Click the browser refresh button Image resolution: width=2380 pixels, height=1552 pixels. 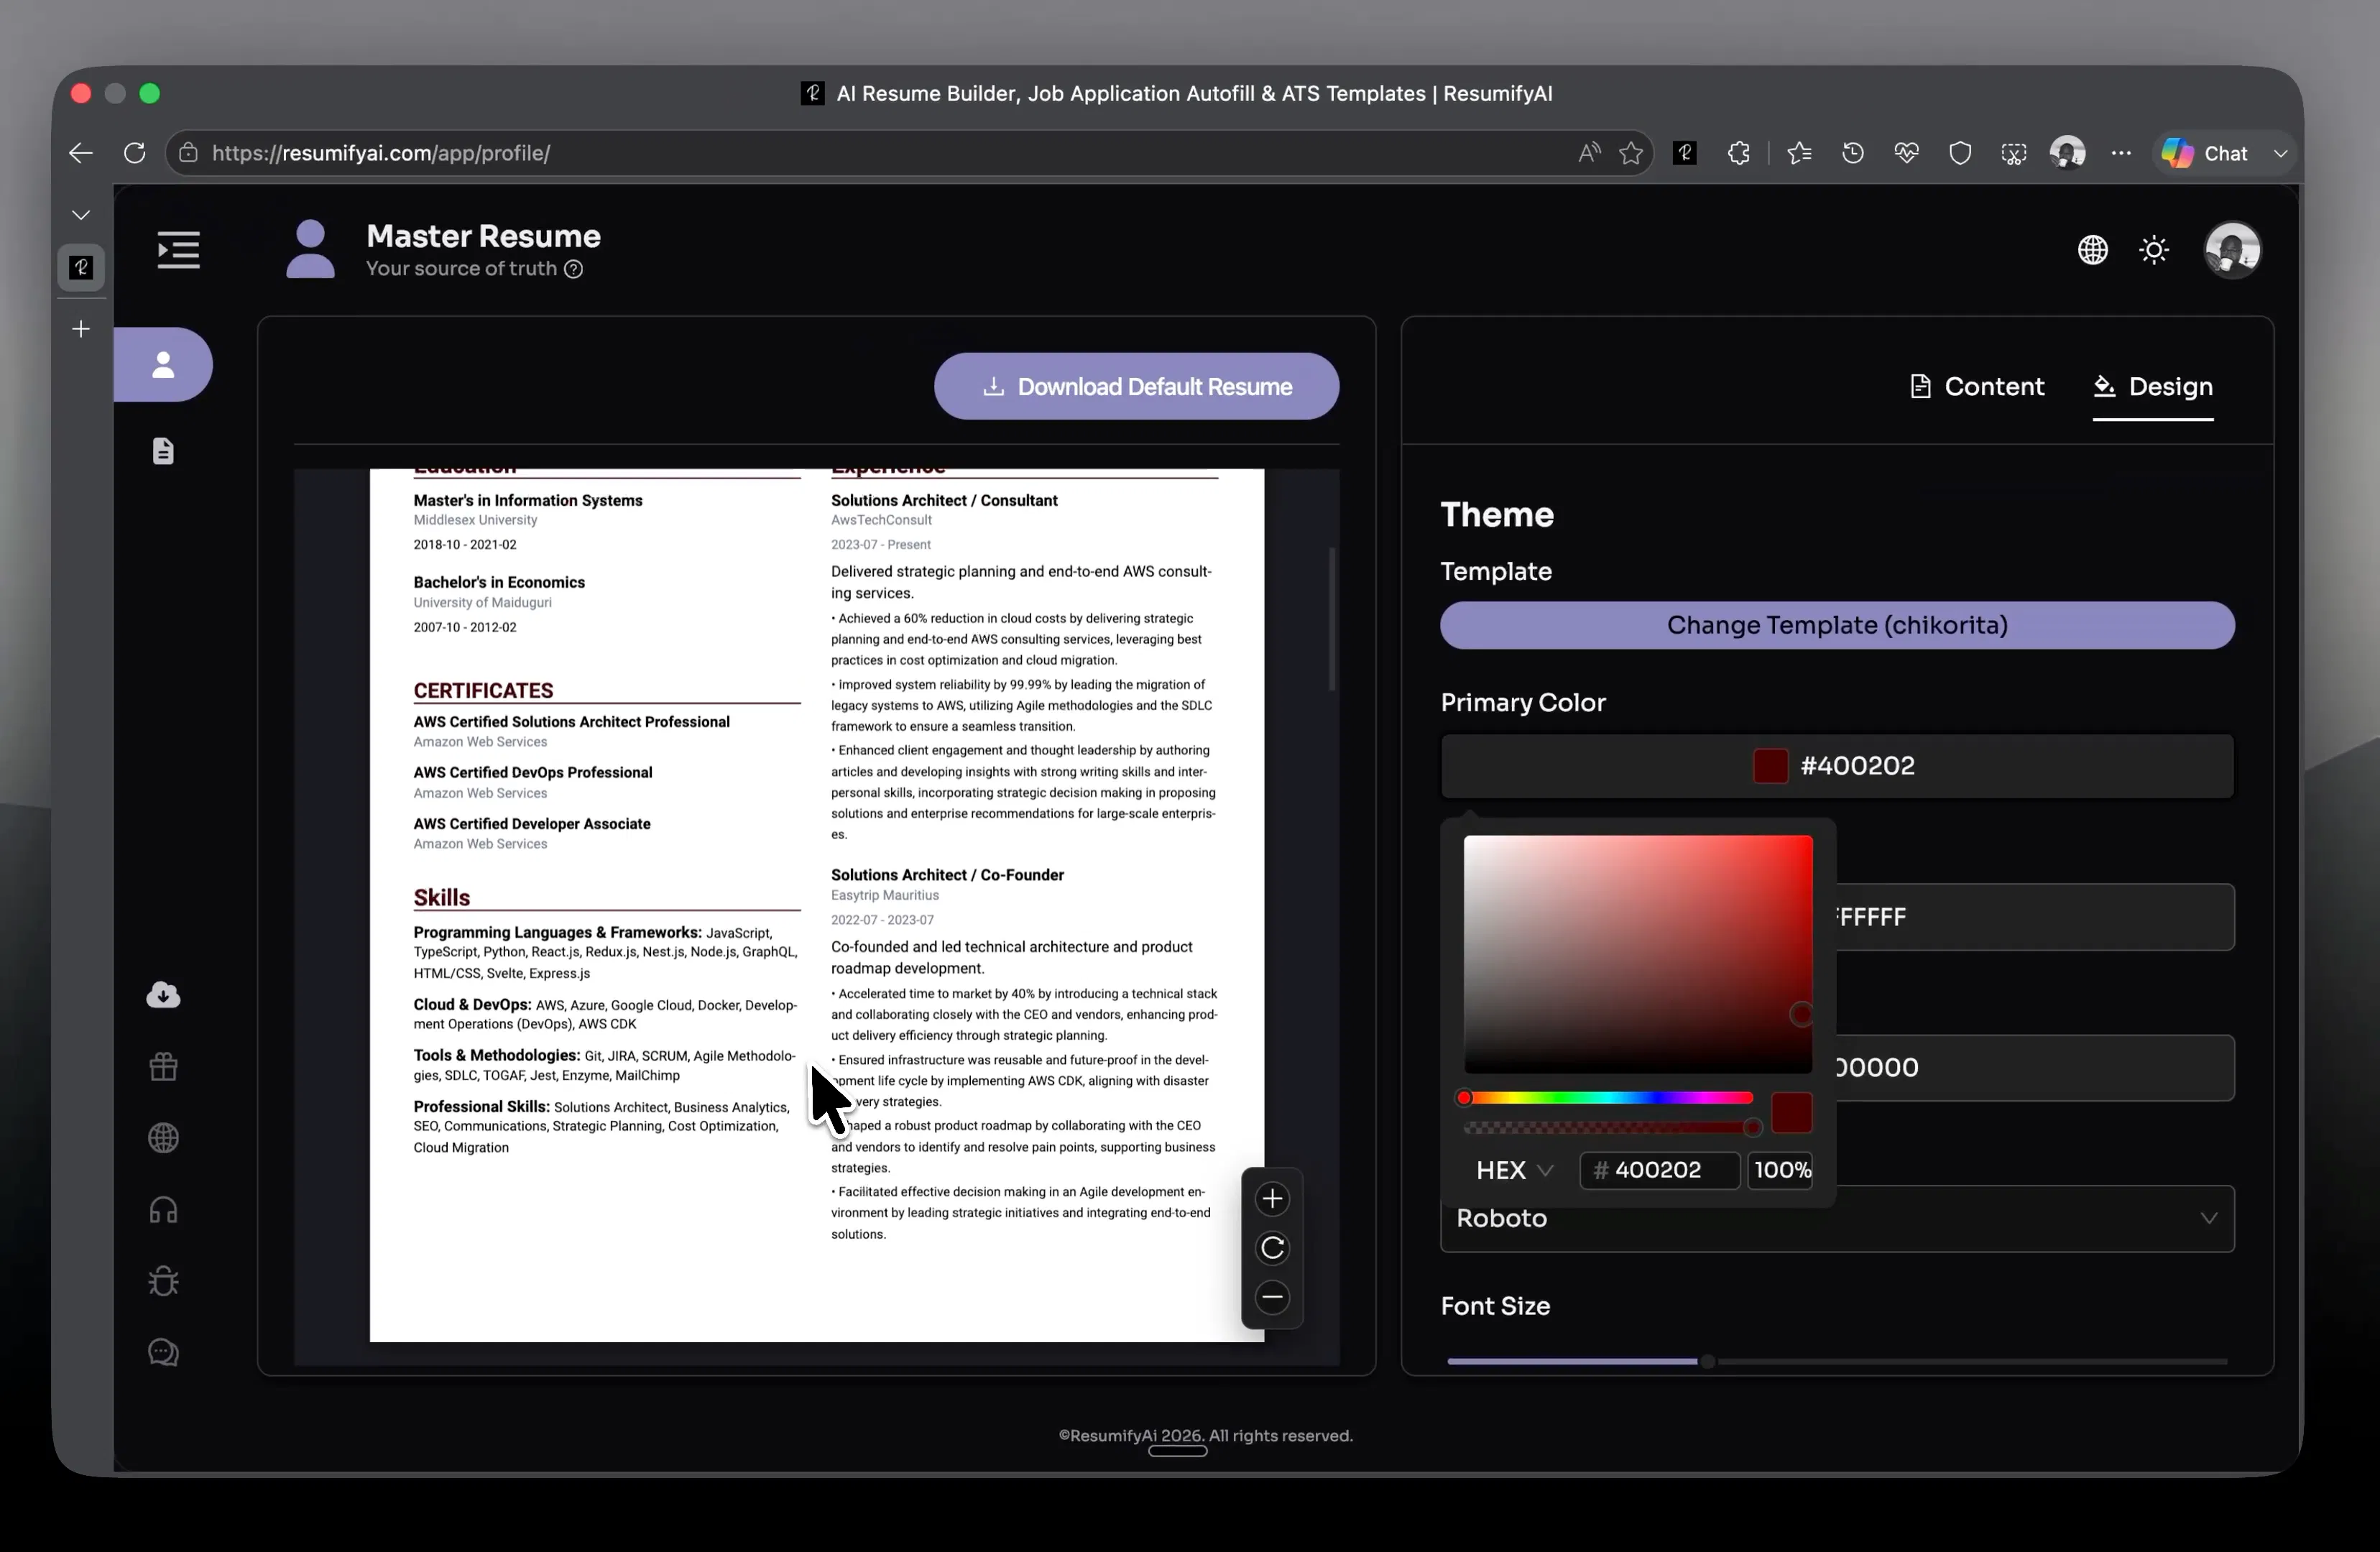pyautogui.click(x=134, y=153)
